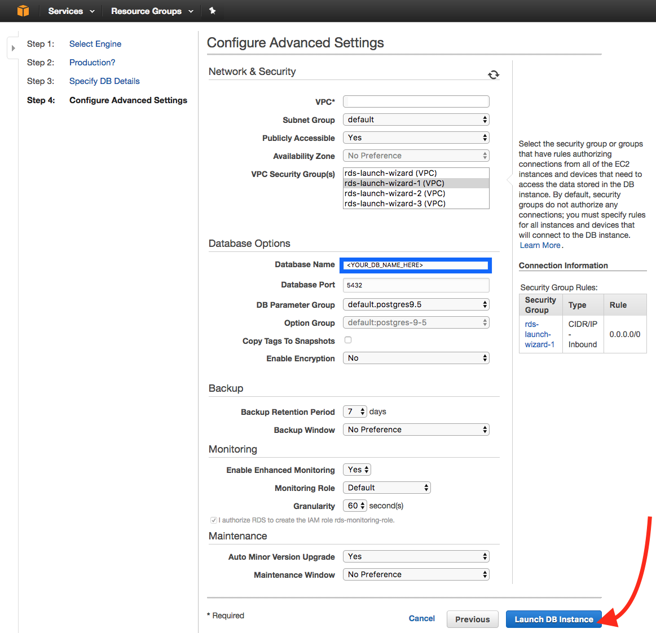The height and width of the screenshot is (633, 656).
Task: Open the Resource Groups menu
Action: pos(152,11)
